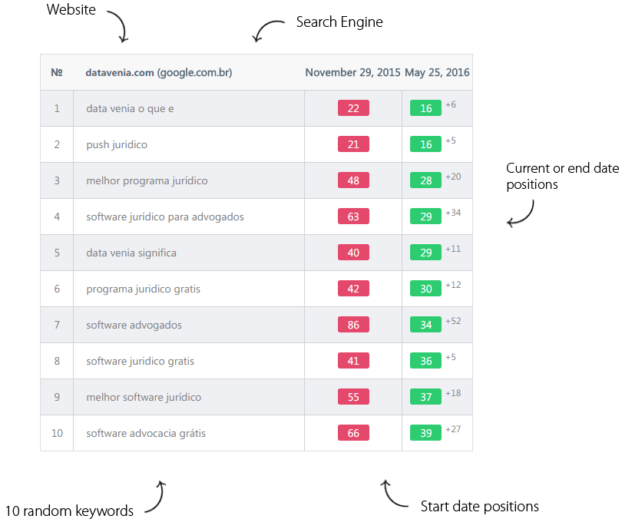Click the red 22 position badge
The height and width of the screenshot is (519, 622).
click(353, 107)
